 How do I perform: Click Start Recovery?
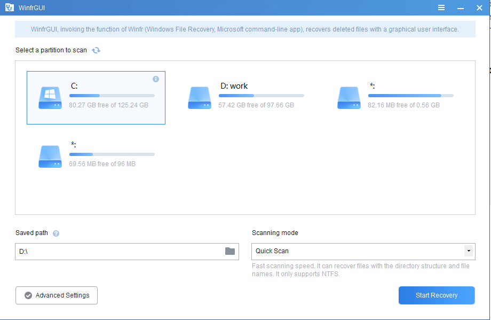pyautogui.click(x=436, y=295)
